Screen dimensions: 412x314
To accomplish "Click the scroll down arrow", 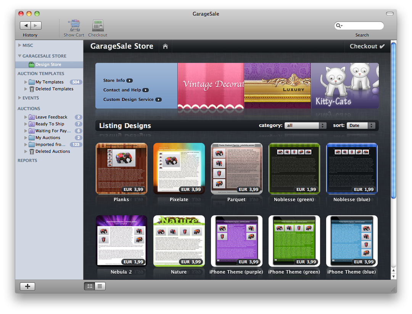I will coord(393,276).
